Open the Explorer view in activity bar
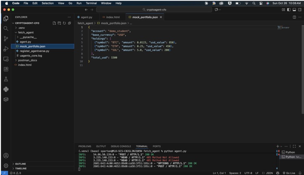This screenshot has width=304, height=175. click(6, 18)
